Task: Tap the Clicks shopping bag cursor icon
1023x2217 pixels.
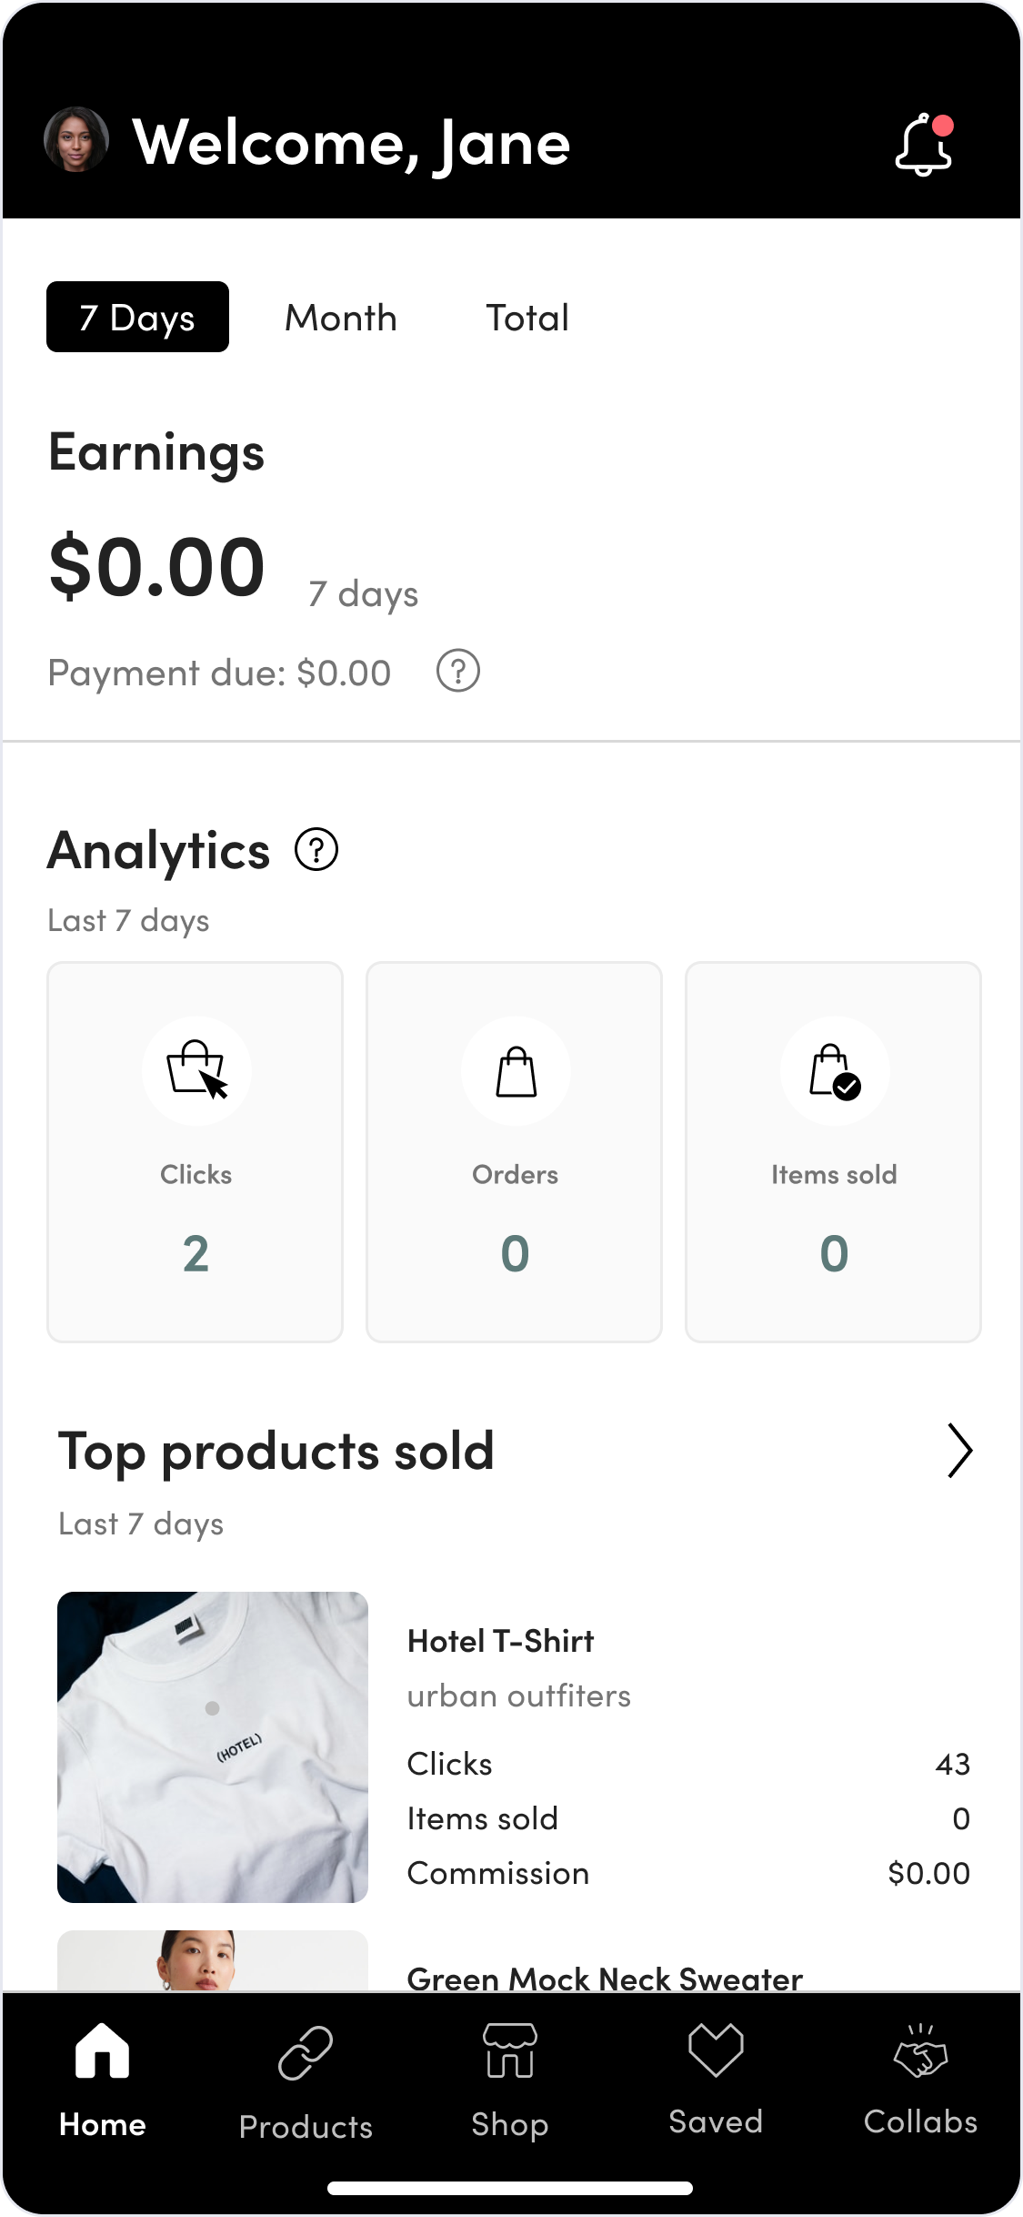Action: 196,1070
